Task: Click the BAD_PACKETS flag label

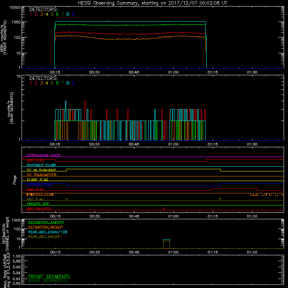Action: 39,209
